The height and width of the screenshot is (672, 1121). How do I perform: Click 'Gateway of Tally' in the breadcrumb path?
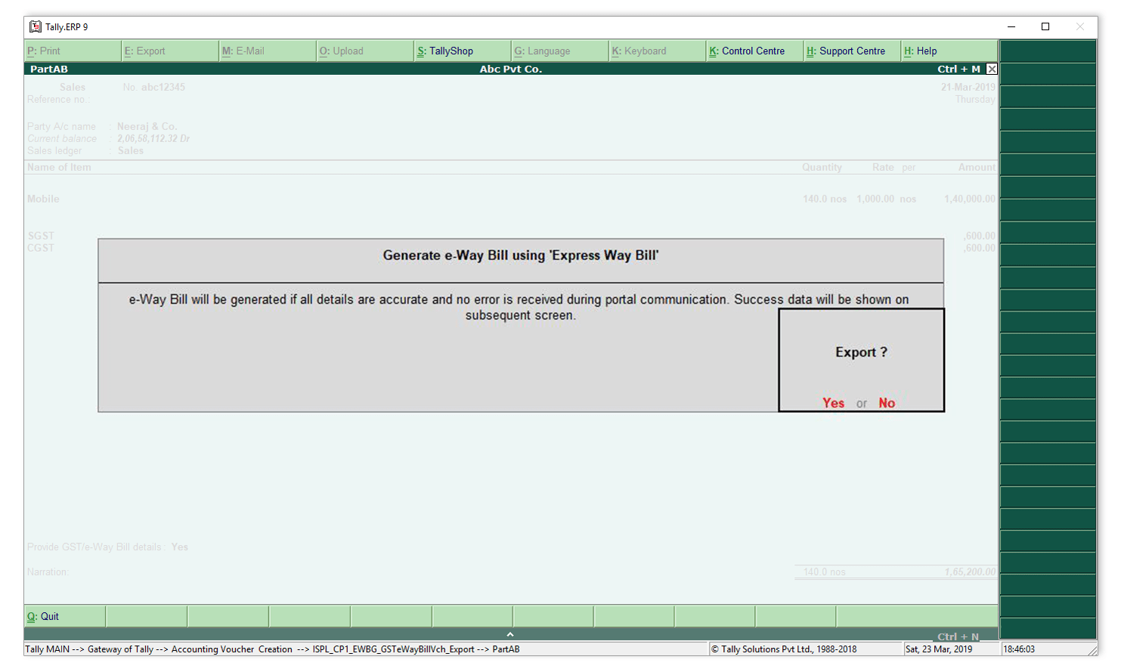120,649
